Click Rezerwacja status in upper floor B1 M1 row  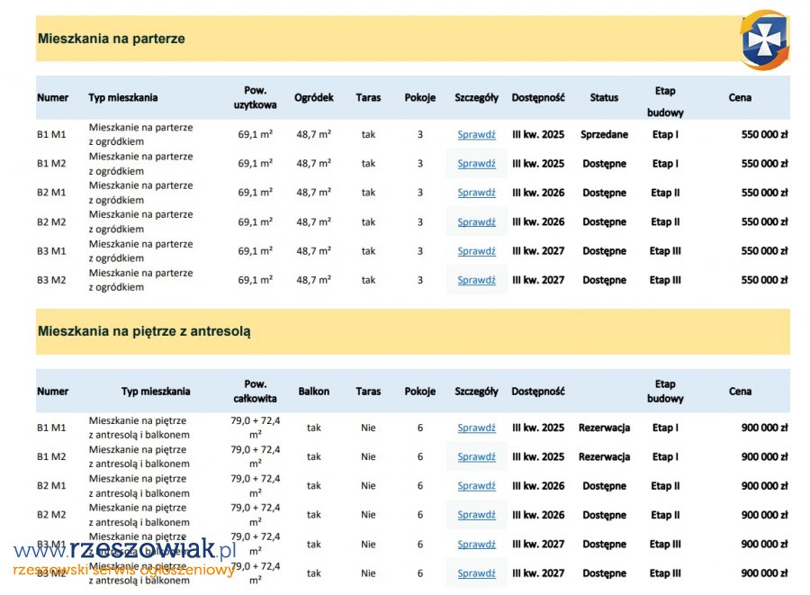(604, 428)
